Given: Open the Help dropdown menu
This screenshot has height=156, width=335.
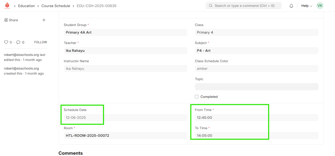Looking at the screenshot, I should [307, 6].
